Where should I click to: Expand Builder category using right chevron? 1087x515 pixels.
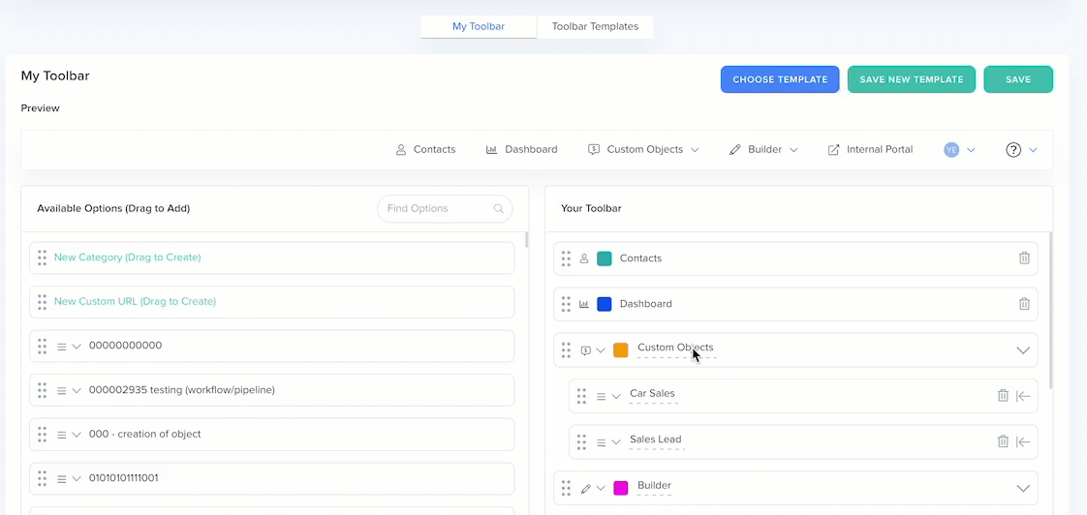[x=1023, y=488]
